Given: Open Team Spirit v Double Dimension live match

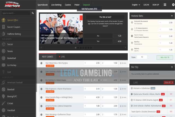Looking at the screenshot, I should tap(143, 112).
